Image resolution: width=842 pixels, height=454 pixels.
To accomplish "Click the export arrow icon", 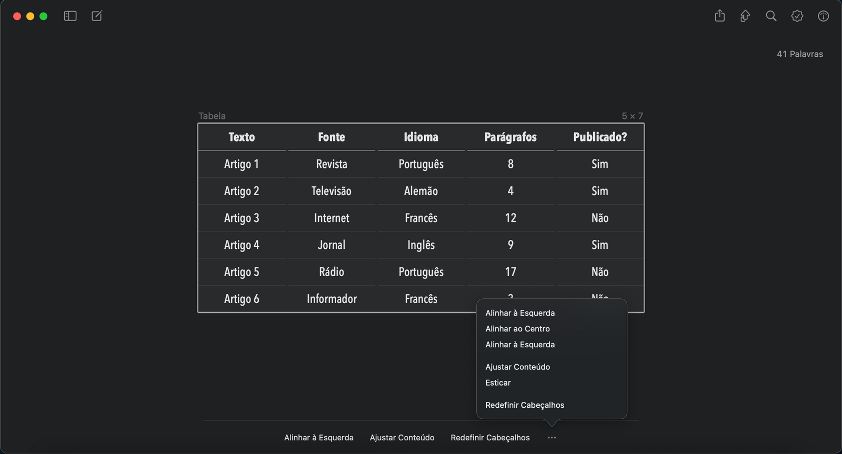I will point(745,16).
